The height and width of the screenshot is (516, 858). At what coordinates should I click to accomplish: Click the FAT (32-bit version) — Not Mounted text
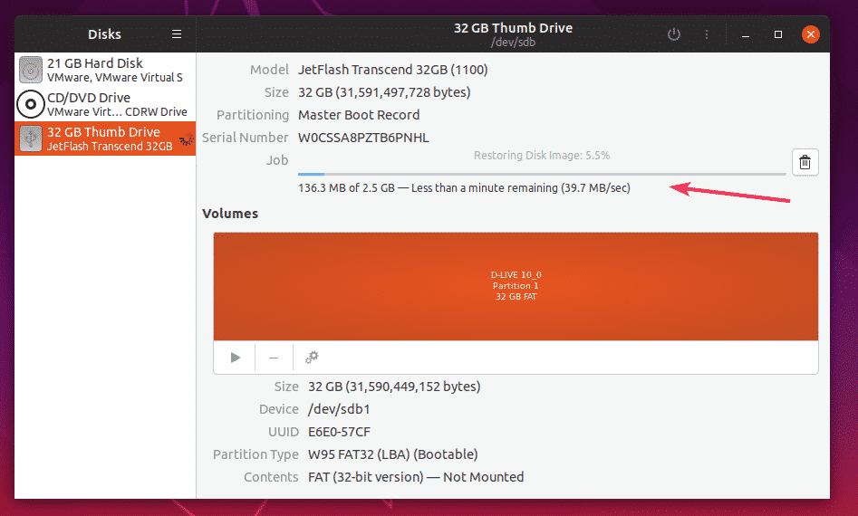click(x=416, y=477)
